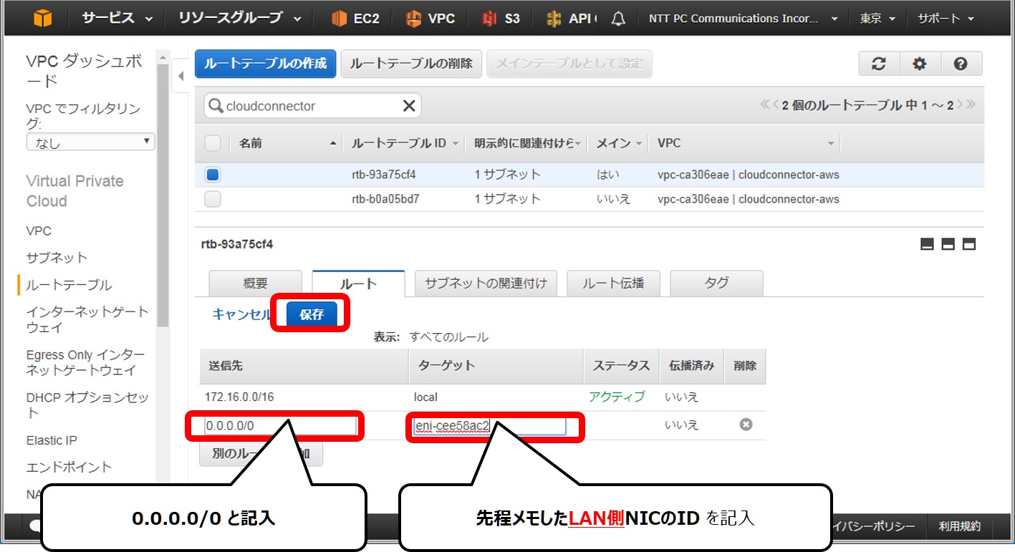Viewport: 1015px width, 552px height.
Task: Sort by the メイン column
Action: [x=619, y=143]
